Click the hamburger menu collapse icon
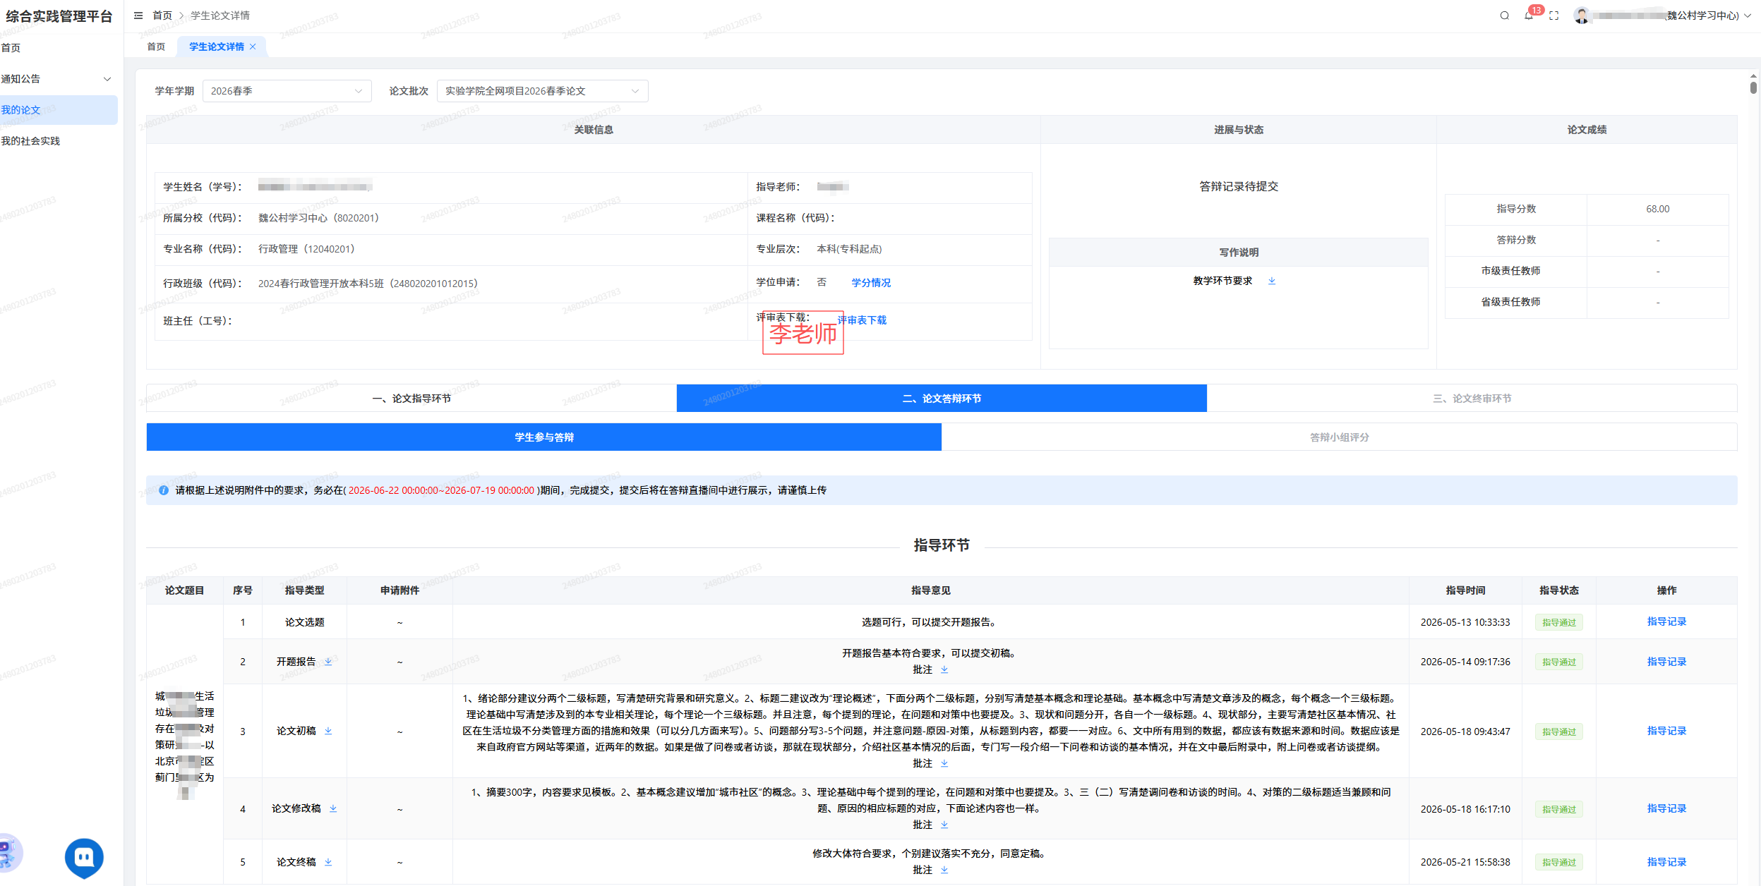 click(x=138, y=16)
